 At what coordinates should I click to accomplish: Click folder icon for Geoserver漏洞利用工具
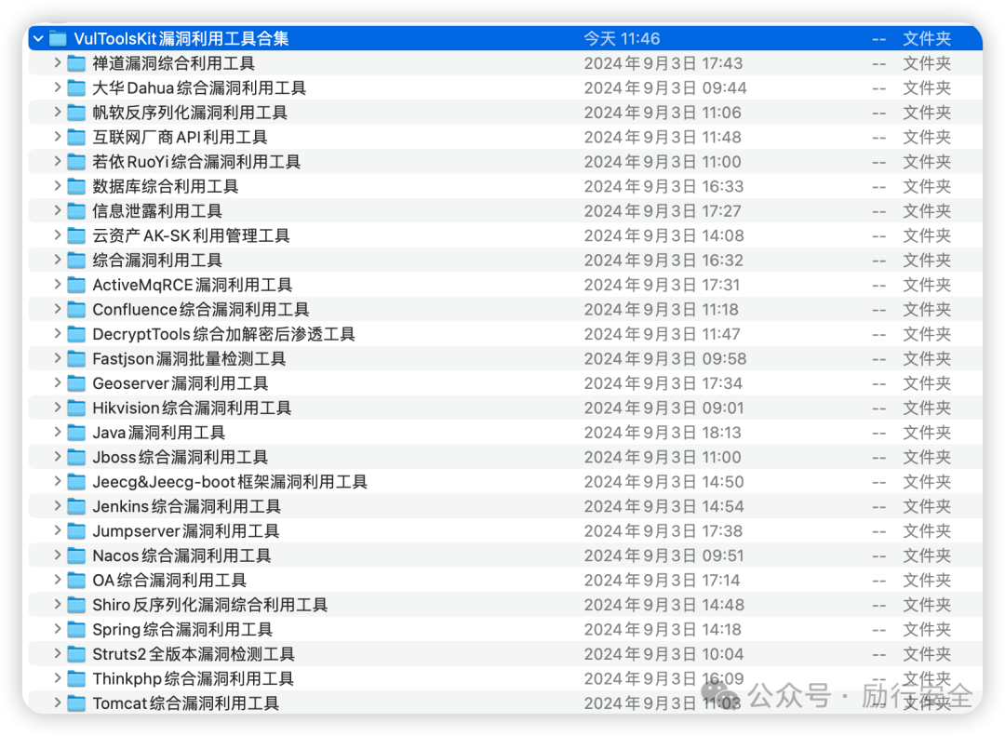(76, 383)
